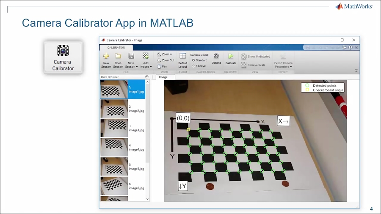Screen dimensions: 381x214
Task: Click the Data Browser scrollbar thumb
Action: pyautogui.click(x=147, y=123)
